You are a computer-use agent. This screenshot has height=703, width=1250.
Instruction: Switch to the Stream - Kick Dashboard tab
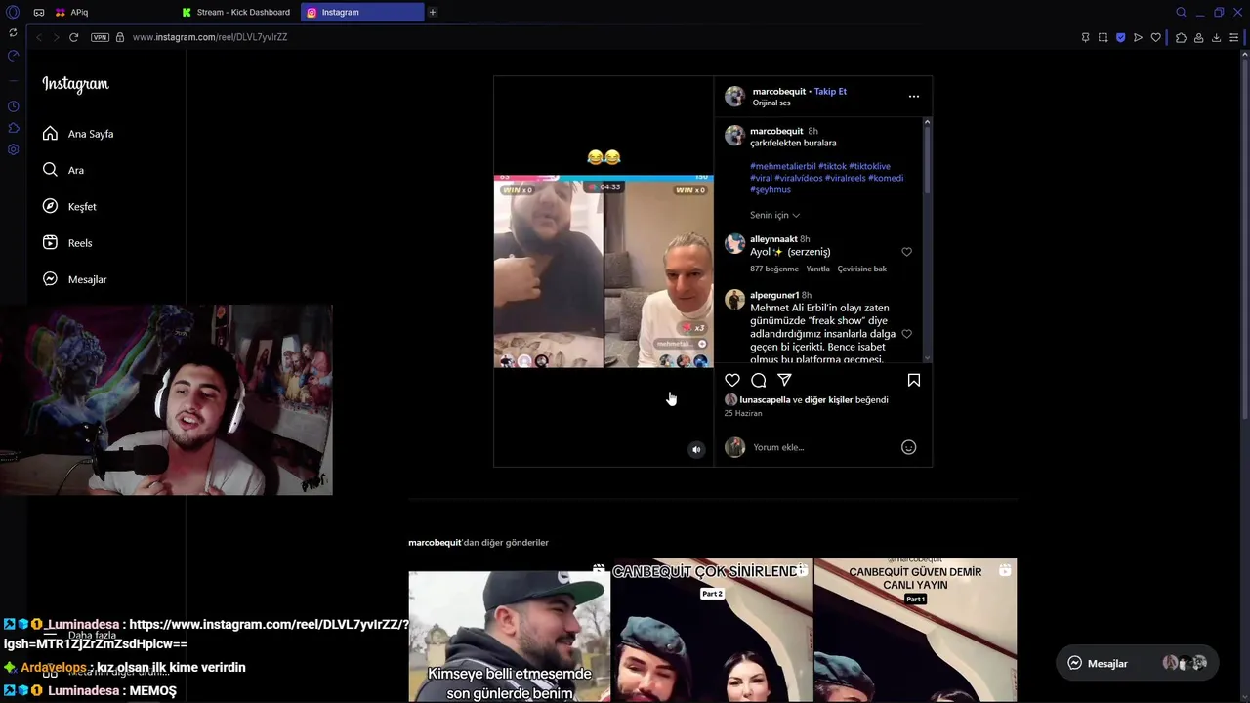coord(236,13)
